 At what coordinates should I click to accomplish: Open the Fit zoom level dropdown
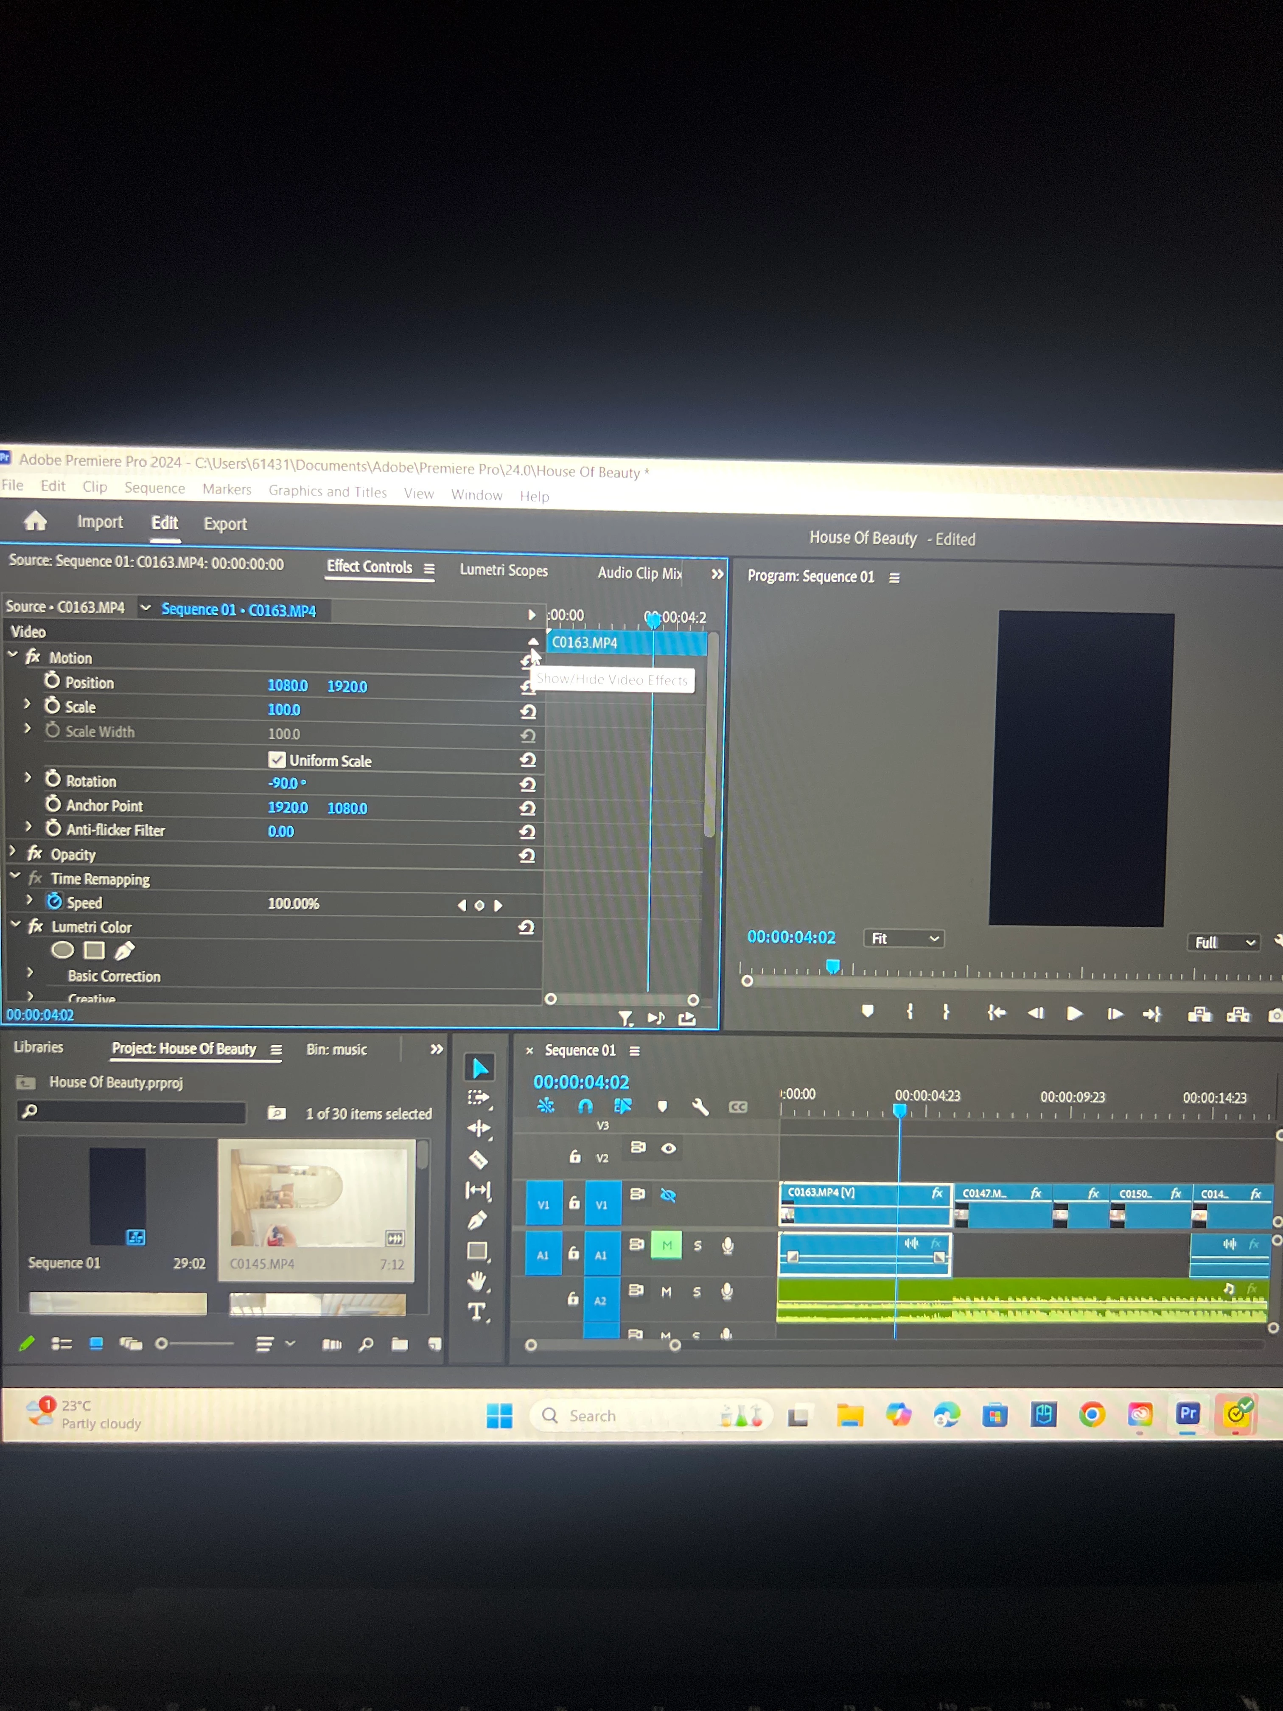coord(903,938)
